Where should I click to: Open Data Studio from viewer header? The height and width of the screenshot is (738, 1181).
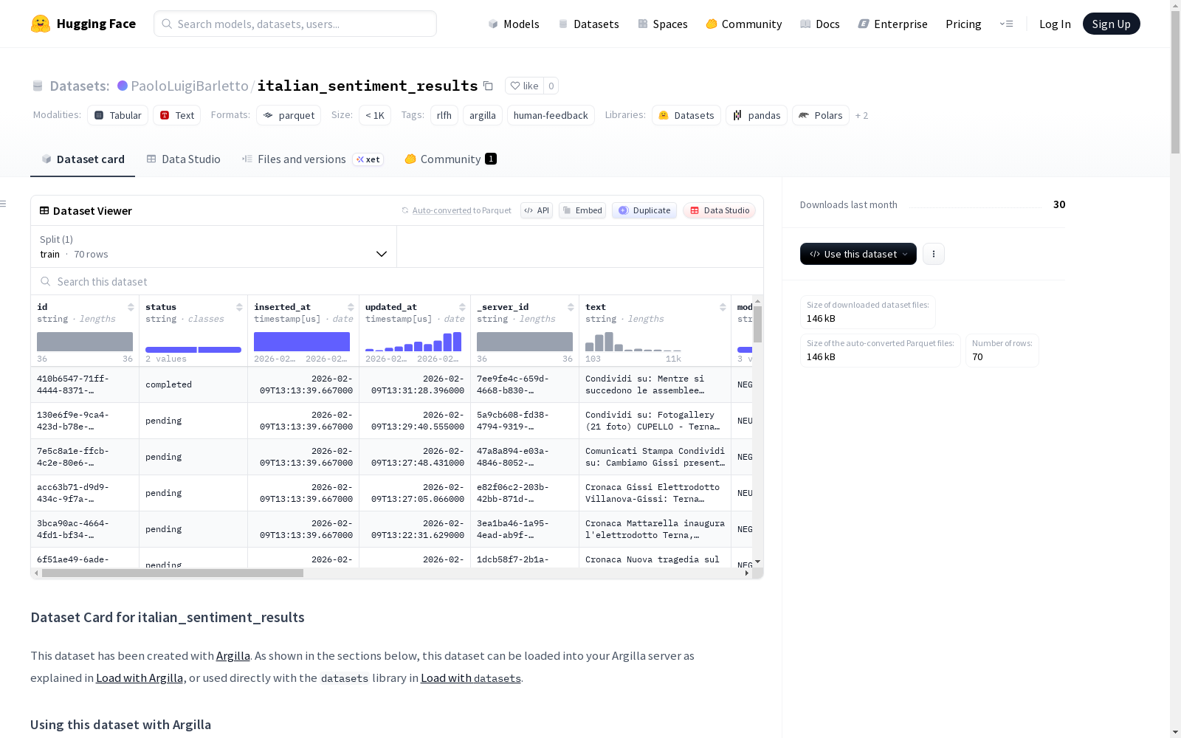coord(720,210)
